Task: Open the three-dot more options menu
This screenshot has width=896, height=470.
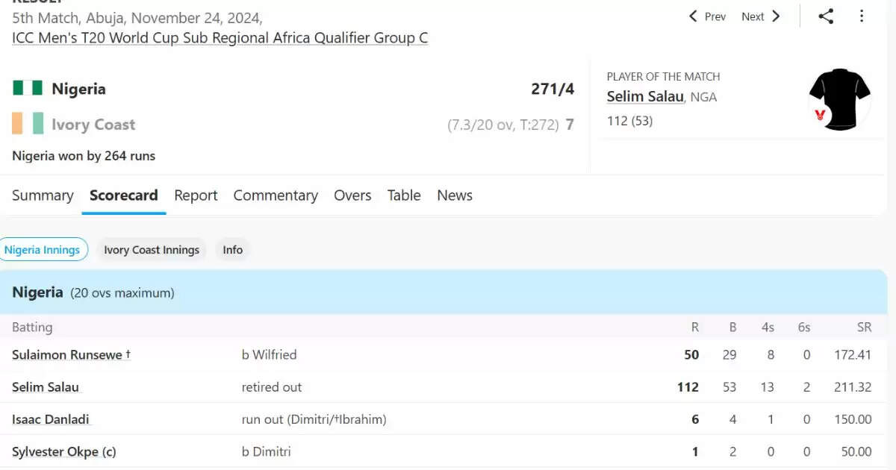Action: 862,16
